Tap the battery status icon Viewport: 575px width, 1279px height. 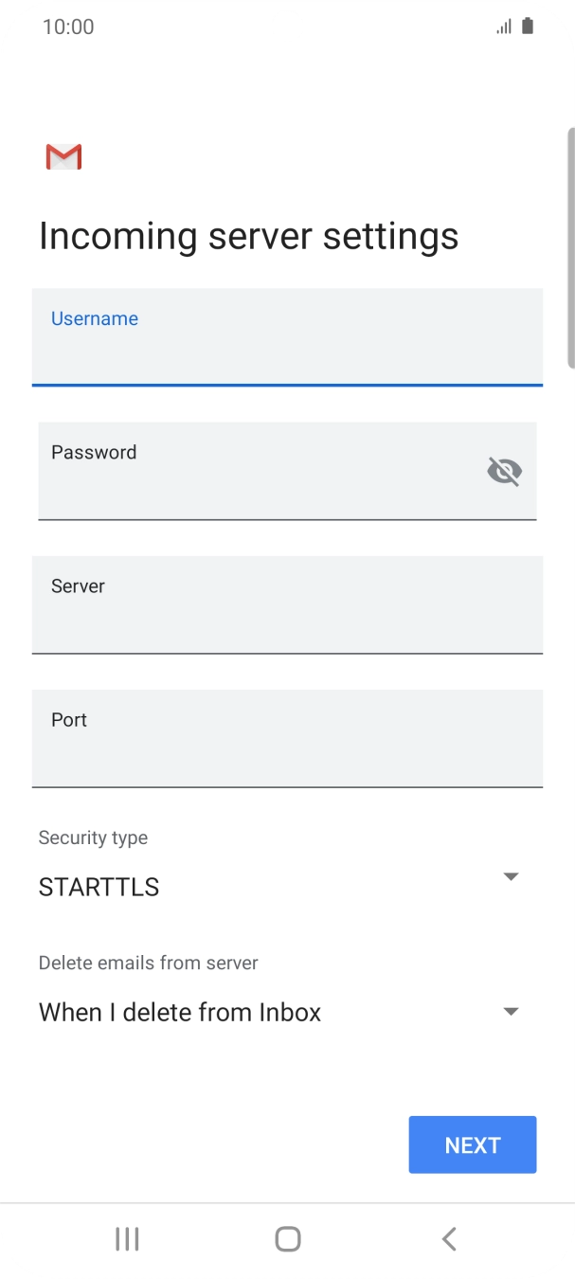point(527,26)
